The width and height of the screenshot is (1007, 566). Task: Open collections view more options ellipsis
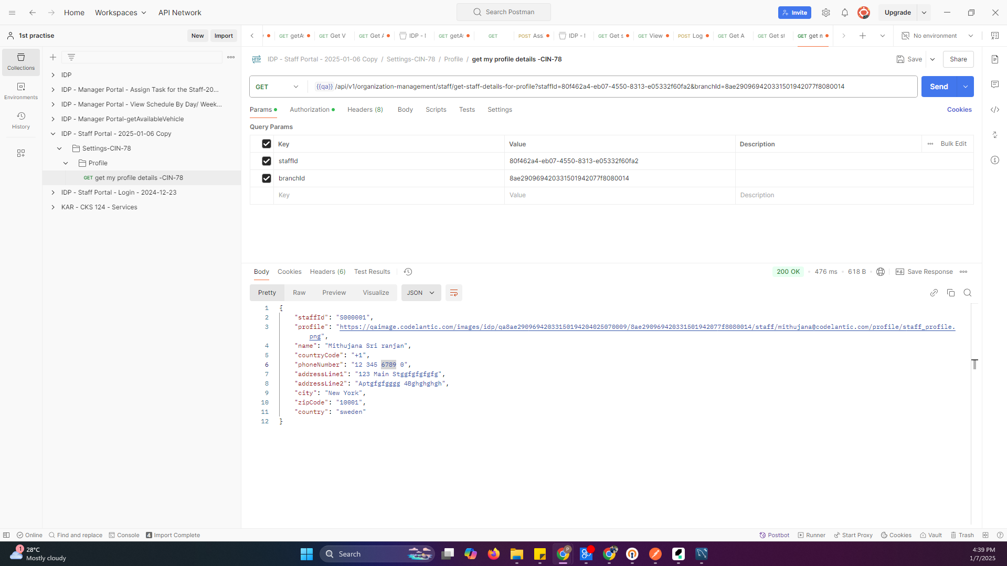(x=231, y=57)
